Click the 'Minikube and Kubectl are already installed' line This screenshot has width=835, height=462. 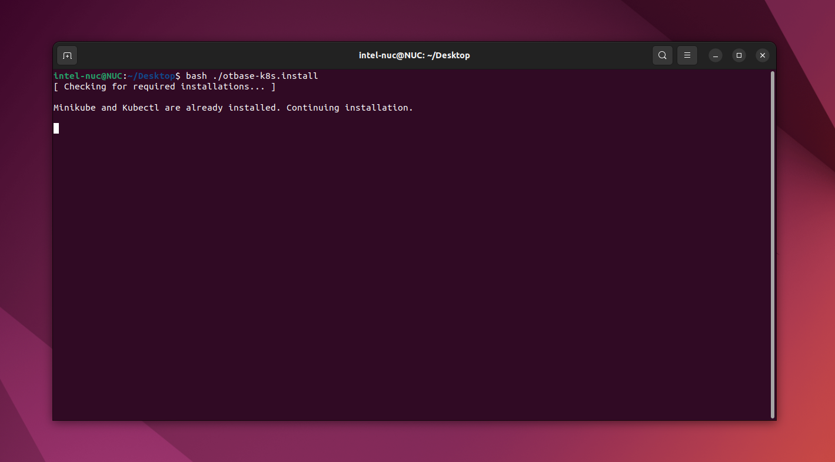(x=234, y=108)
